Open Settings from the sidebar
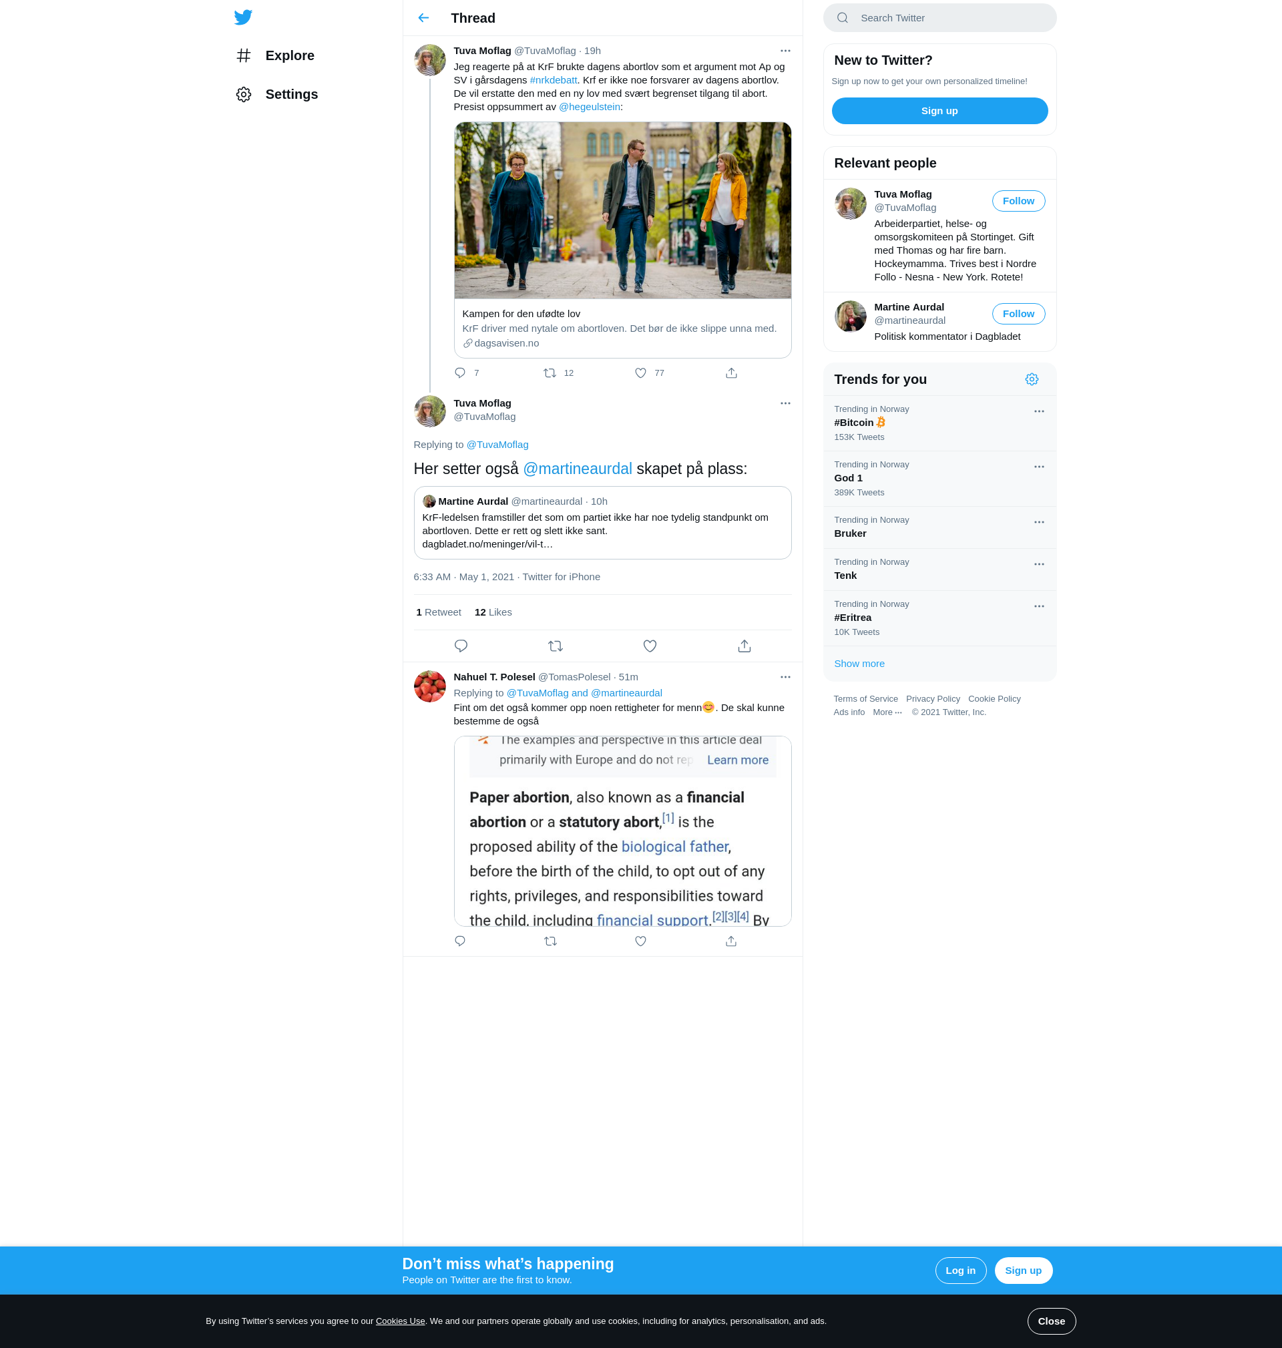The width and height of the screenshot is (1282, 1348). (276, 94)
